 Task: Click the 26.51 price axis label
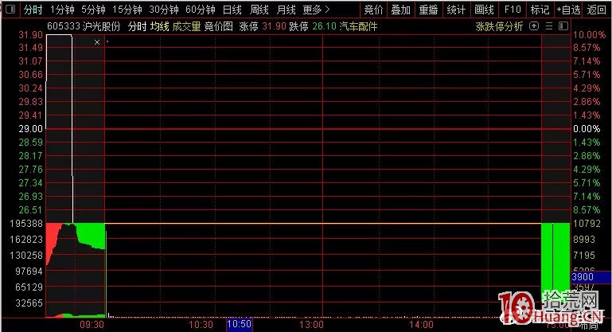point(31,210)
